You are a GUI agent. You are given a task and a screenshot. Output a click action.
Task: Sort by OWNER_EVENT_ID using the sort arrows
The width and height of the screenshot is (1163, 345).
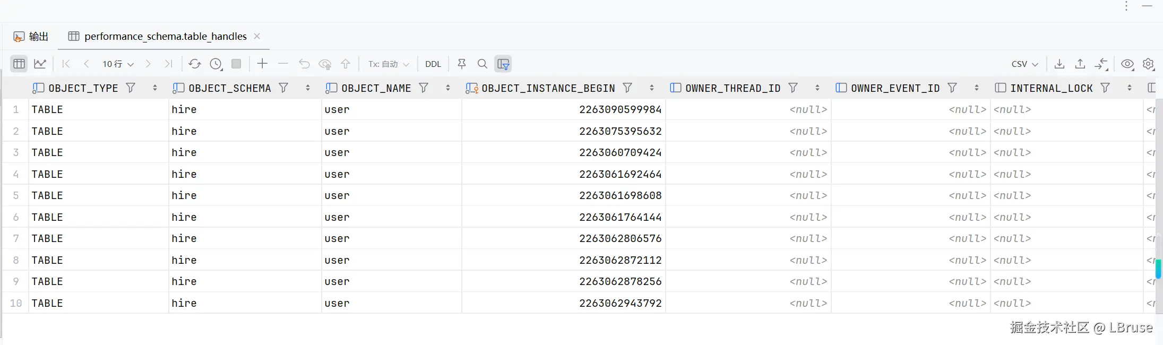(x=977, y=88)
